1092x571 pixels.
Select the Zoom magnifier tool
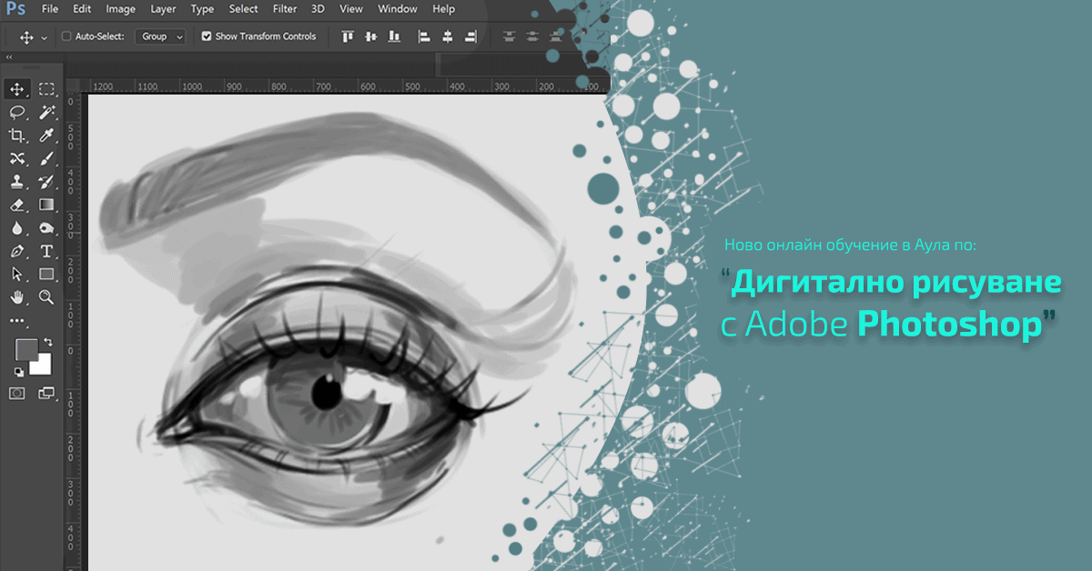pyautogui.click(x=46, y=297)
